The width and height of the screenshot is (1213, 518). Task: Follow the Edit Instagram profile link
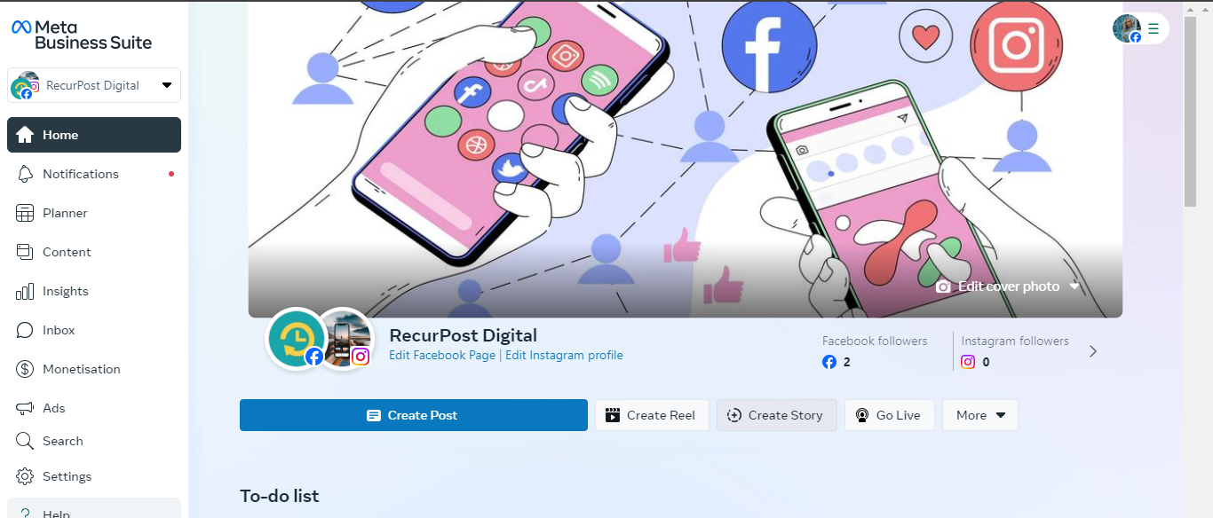tap(564, 356)
